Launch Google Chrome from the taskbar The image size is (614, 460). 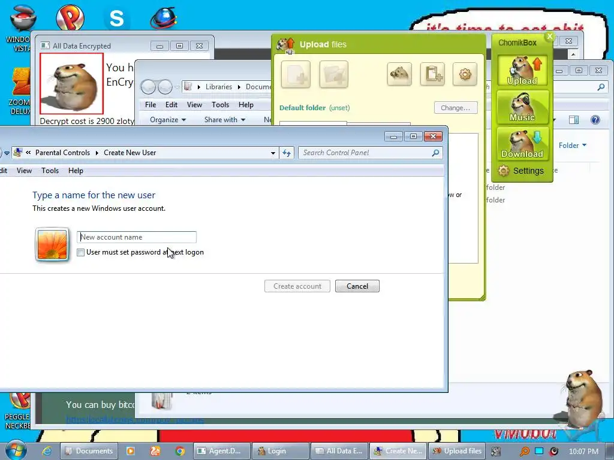(180, 451)
